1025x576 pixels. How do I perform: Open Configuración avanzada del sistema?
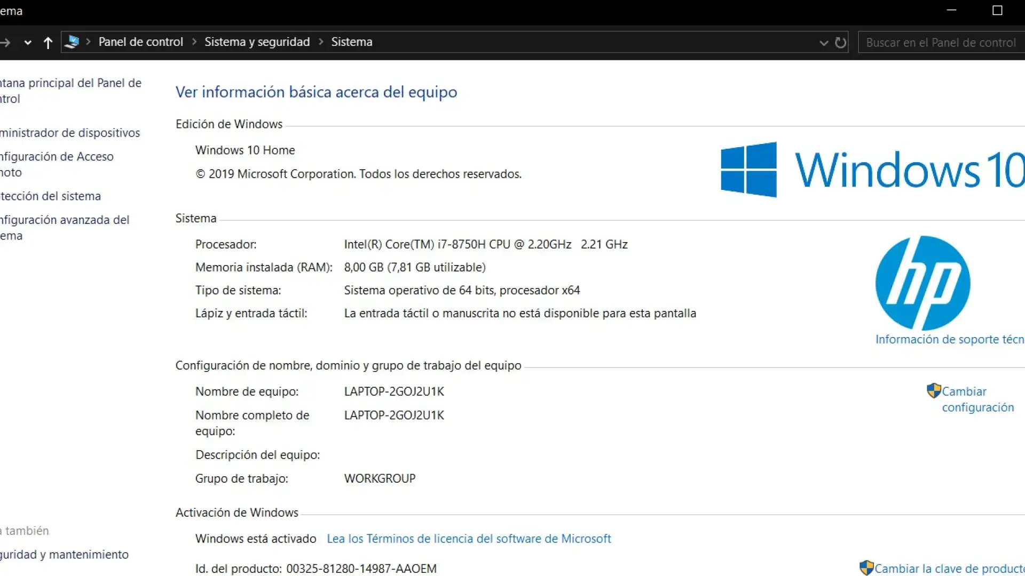click(x=65, y=227)
